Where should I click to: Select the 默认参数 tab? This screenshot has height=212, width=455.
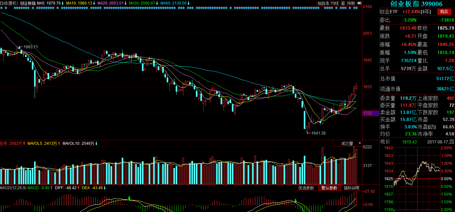[x=329, y=188]
